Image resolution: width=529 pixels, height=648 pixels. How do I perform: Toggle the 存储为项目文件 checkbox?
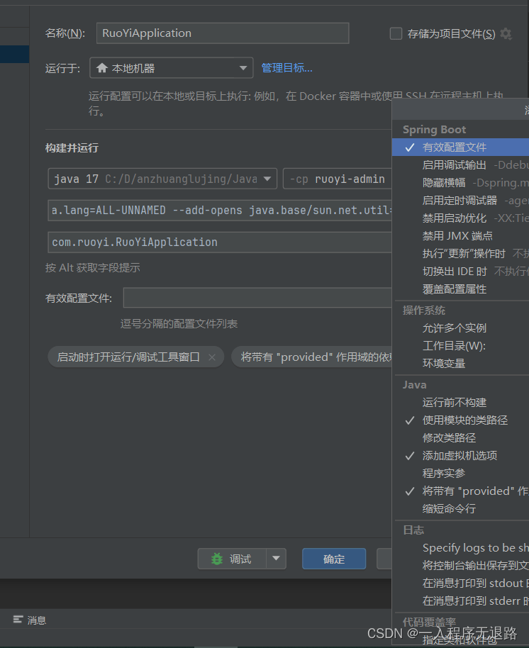pos(396,33)
